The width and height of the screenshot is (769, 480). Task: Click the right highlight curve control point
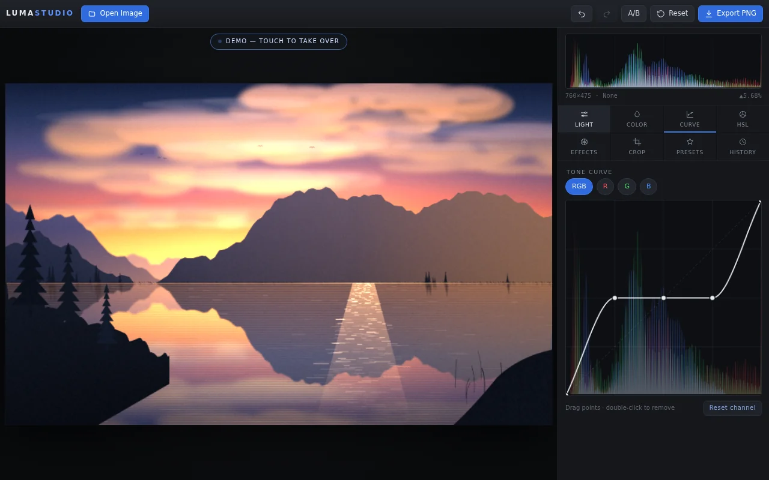pos(713,298)
